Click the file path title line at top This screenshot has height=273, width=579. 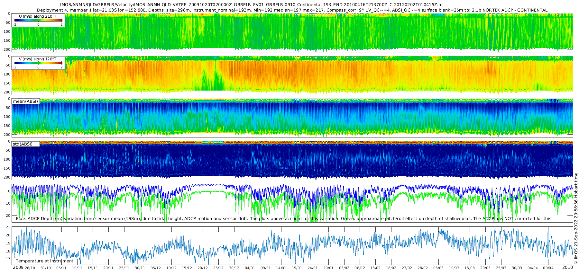pyautogui.click(x=252, y=5)
